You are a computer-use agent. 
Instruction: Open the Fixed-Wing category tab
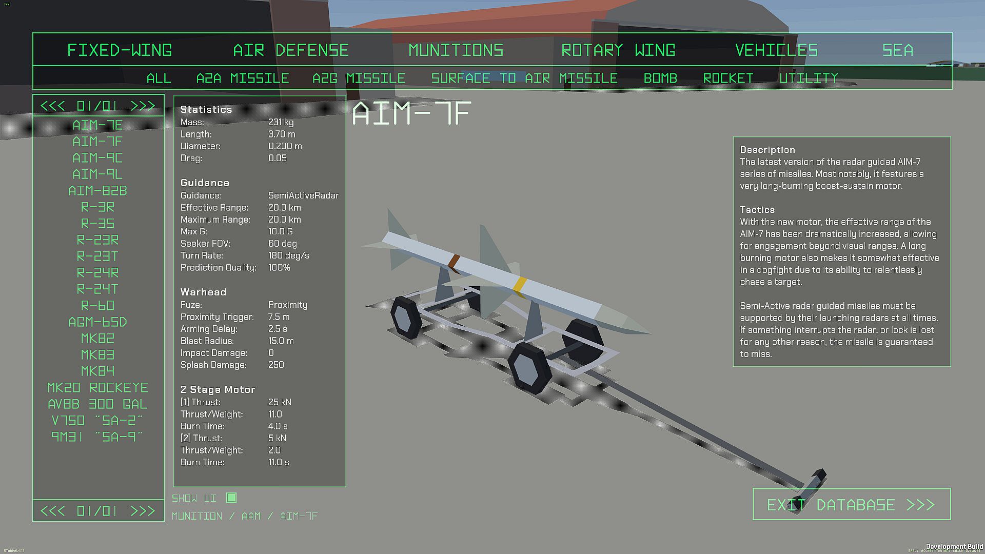120,50
